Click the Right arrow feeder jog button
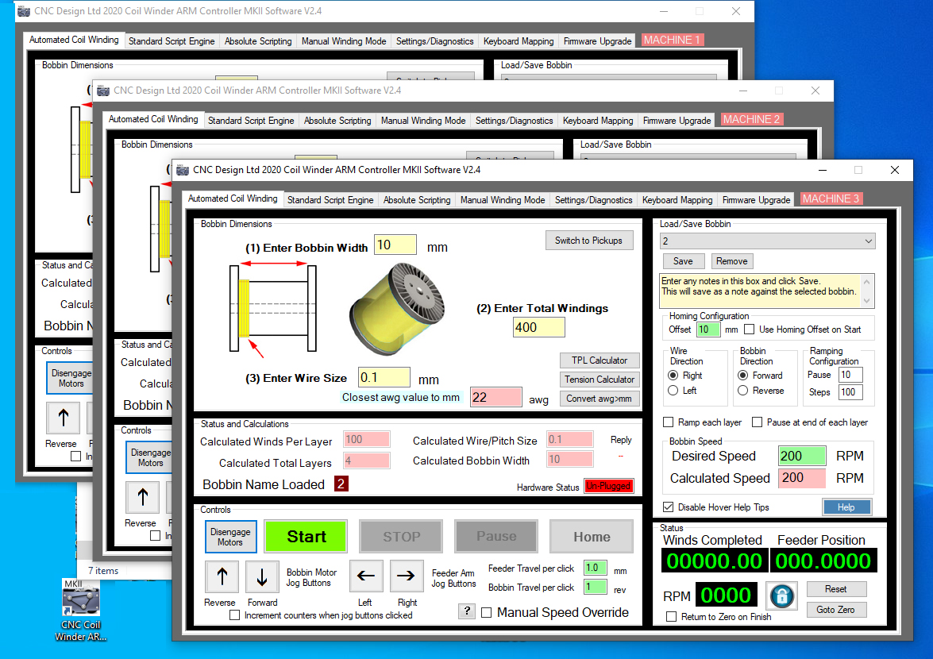Screen dimensions: 933x659 coord(407,576)
